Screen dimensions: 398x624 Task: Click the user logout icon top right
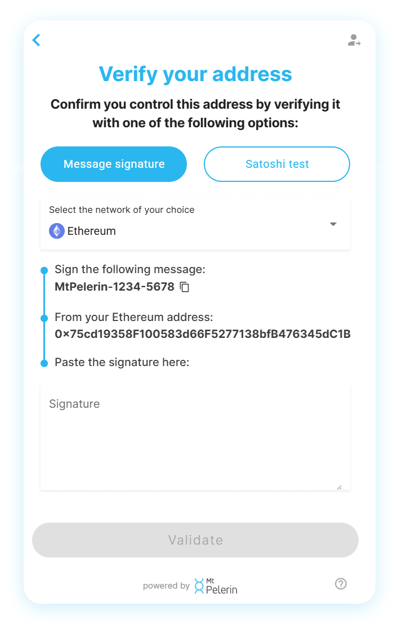click(x=354, y=40)
